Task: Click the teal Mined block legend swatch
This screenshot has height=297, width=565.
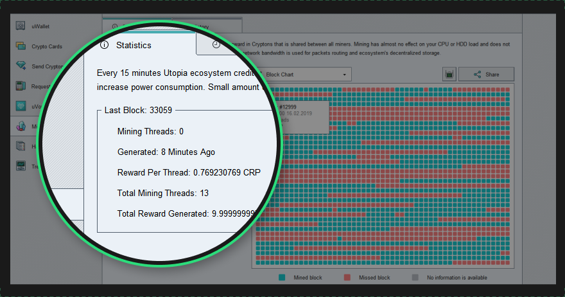Action: pyautogui.click(x=282, y=277)
